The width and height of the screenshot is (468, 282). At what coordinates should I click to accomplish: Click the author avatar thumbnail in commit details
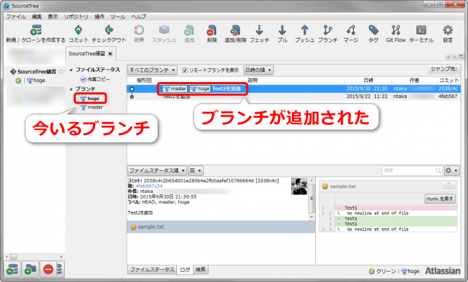[x=299, y=186]
